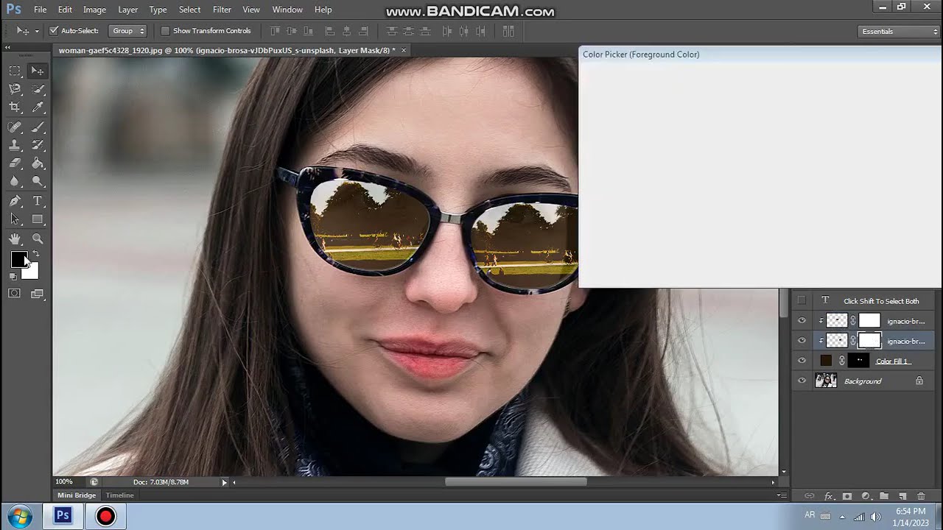The height and width of the screenshot is (530, 943).
Task: Switch to the Timeline tab
Action: pyautogui.click(x=119, y=495)
